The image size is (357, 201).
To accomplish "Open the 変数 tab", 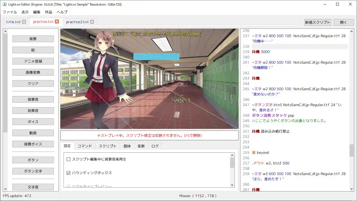I will [x=141, y=146].
